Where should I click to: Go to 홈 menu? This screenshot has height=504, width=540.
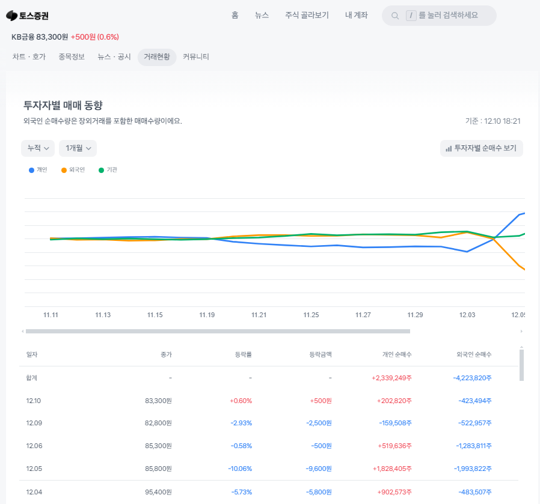coord(235,15)
